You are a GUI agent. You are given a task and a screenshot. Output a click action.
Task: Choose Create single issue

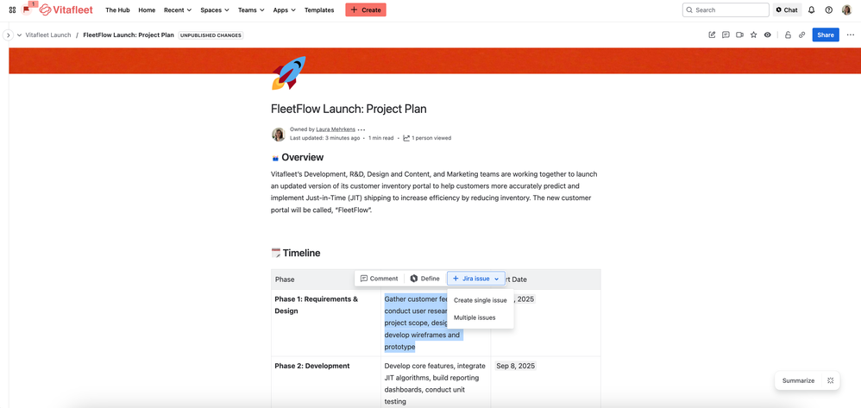481,300
